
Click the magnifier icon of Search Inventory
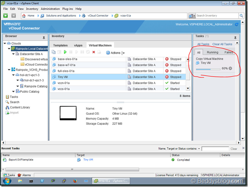point(241,15)
